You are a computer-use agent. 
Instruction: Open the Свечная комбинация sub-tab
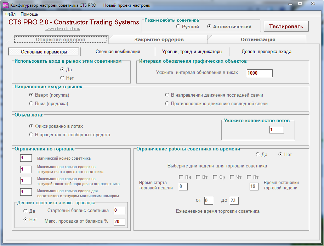118,52
